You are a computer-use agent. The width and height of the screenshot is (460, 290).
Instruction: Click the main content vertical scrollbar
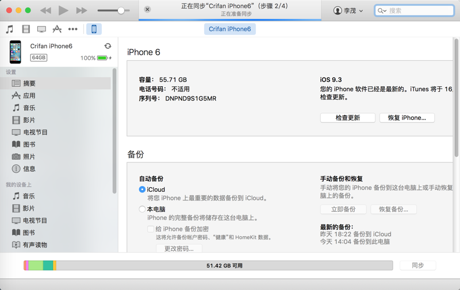(457, 98)
